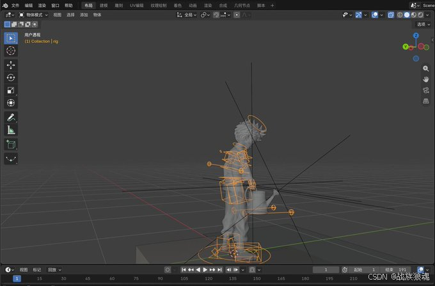Viewport: 435px width, 286px height.
Task: Open the editor type dropdown in 3D viewport
Action: [10, 15]
